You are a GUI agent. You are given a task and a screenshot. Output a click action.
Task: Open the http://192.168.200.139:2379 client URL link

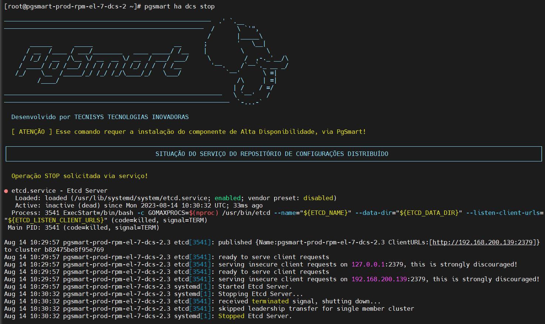[x=483, y=242]
